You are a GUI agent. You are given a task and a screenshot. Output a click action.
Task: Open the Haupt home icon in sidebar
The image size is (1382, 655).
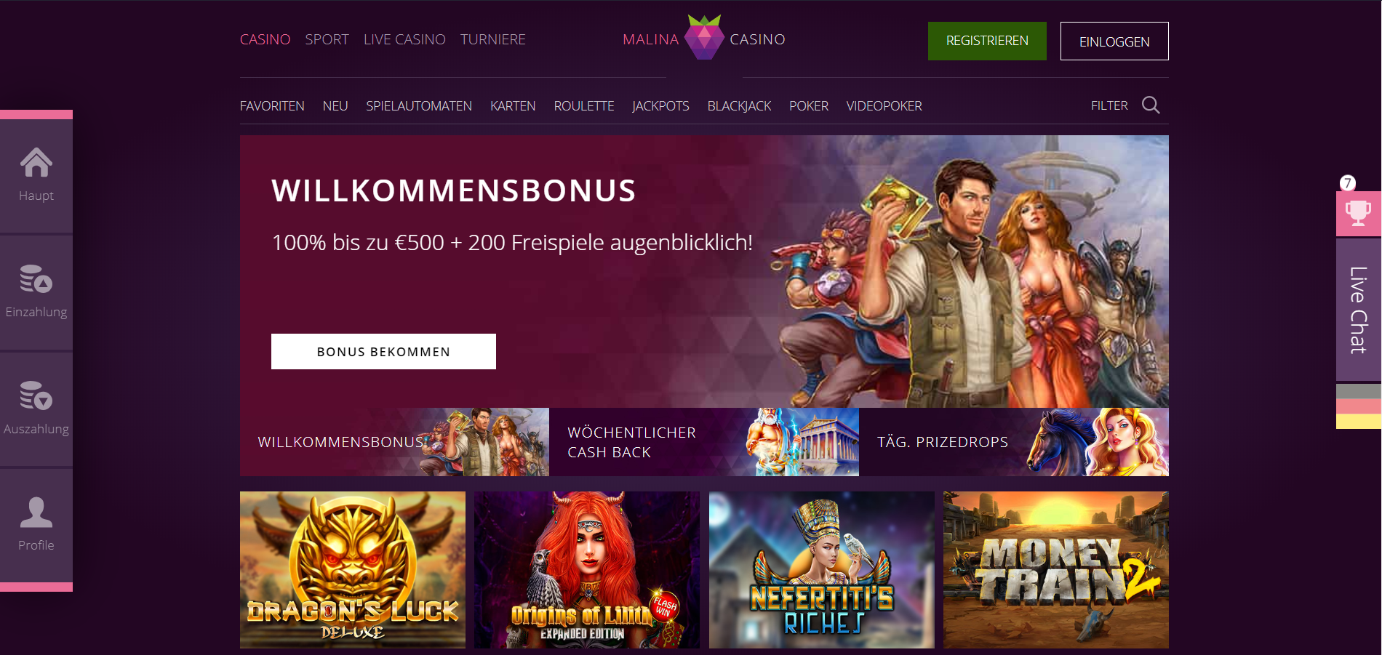click(36, 163)
